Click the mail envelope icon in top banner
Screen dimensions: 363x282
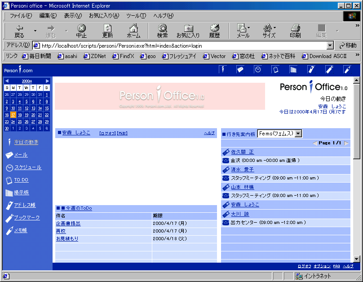240,69
